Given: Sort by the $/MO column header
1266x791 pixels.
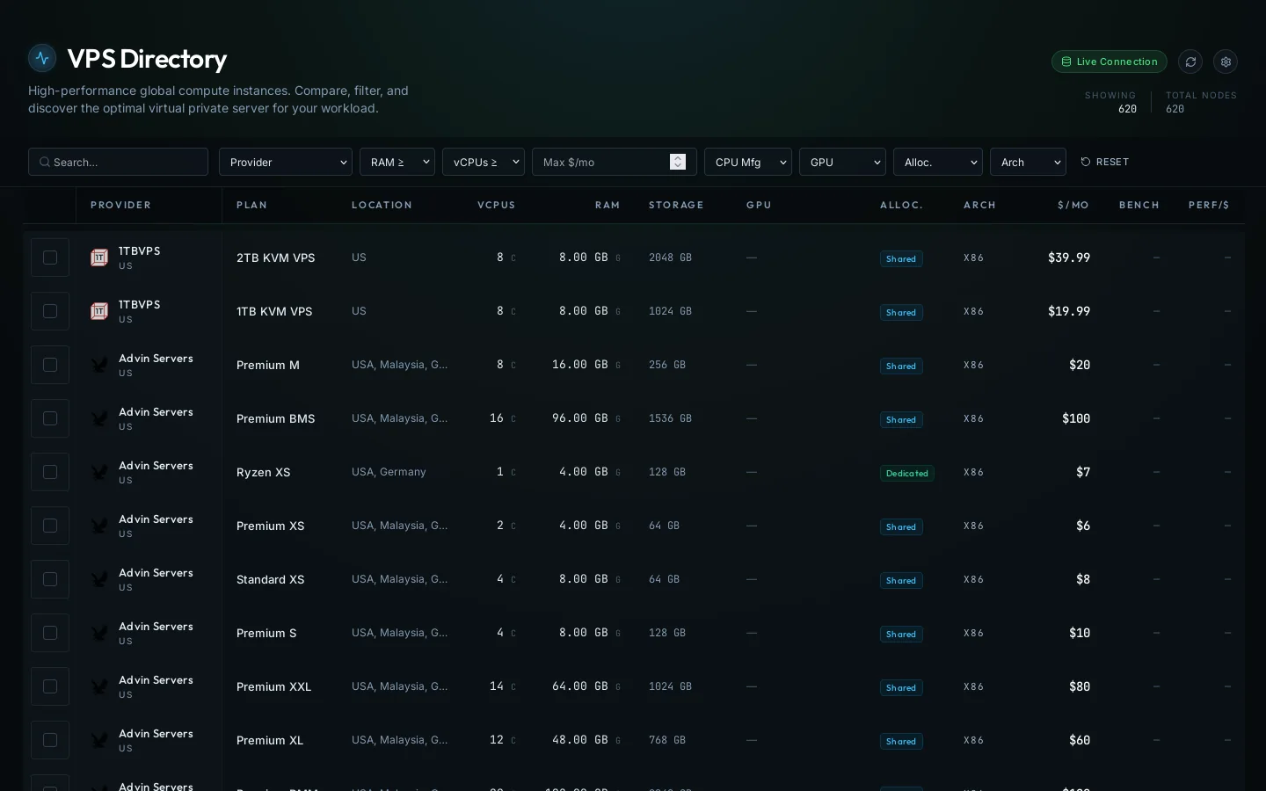Looking at the screenshot, I should [1073, 205].
